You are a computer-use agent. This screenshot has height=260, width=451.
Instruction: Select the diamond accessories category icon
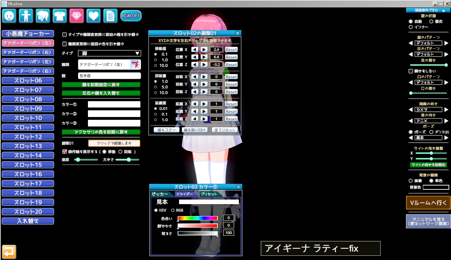point(77,16)
